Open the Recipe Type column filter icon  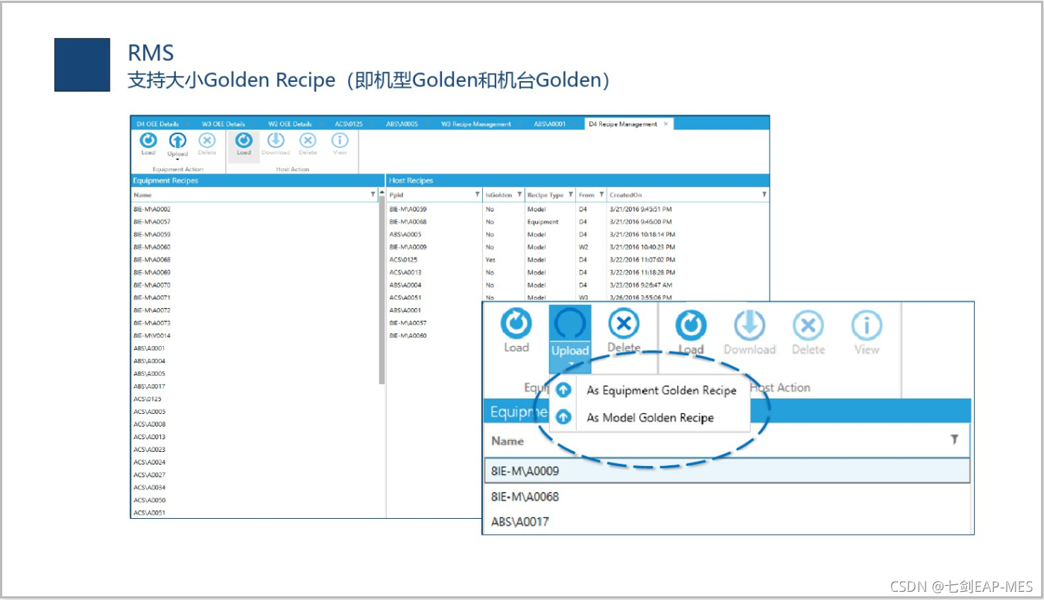click(570, 194)
